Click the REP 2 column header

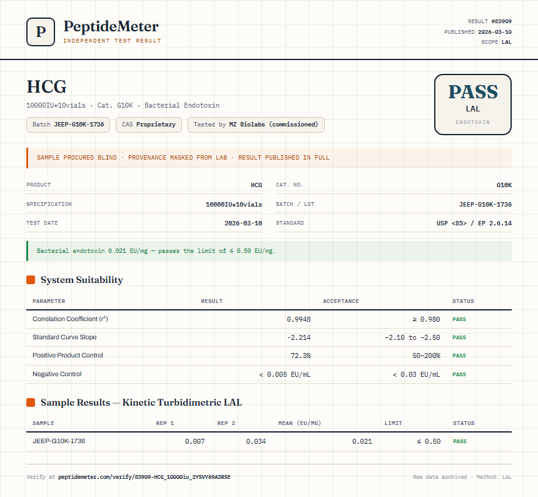[x=226, y=423]
